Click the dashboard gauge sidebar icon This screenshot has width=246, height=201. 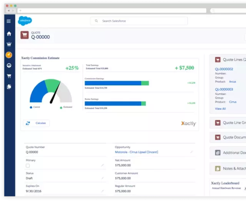pyautogui.click(x=8, y=65)
